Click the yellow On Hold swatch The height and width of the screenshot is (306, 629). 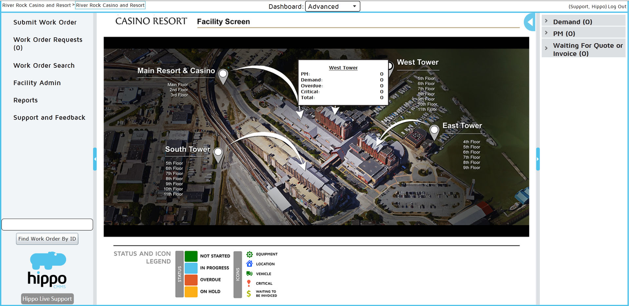[x=191, y=292]
